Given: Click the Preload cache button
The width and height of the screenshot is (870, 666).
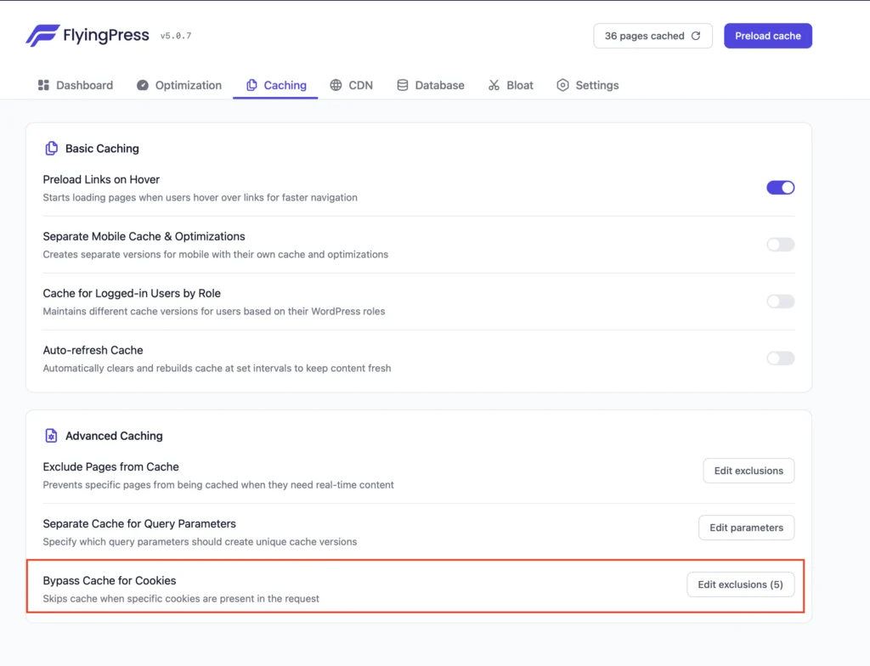Looking at the screenshot, I should [x=768, y=36].
